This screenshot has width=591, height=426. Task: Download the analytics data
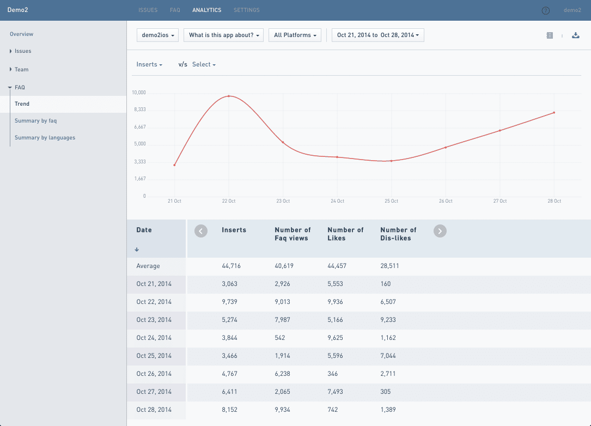[575, 35]
